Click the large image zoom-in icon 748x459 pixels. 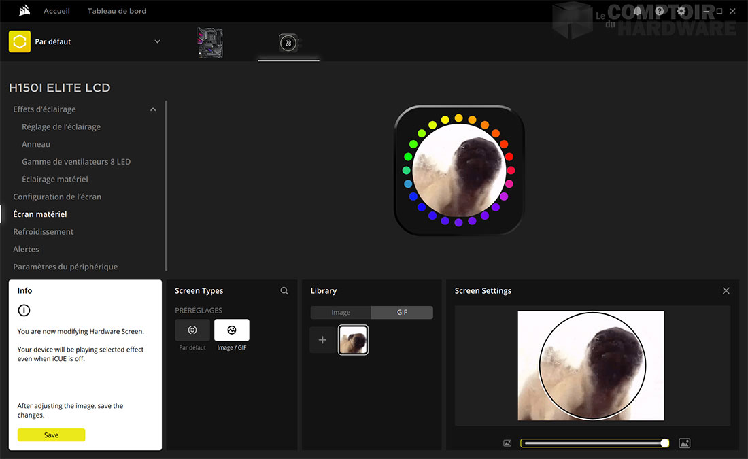point(684,443)
